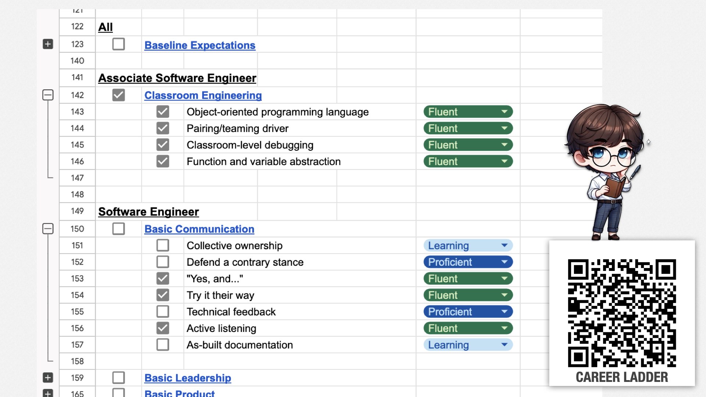Uncheck the "Yes, and..." checkbox
706x397 pixels.
[163, 278]
